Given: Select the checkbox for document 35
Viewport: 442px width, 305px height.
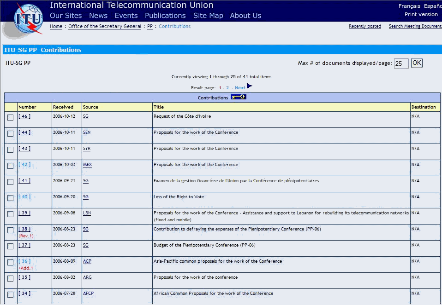Looking at the screenshot, I should point(11,279).
